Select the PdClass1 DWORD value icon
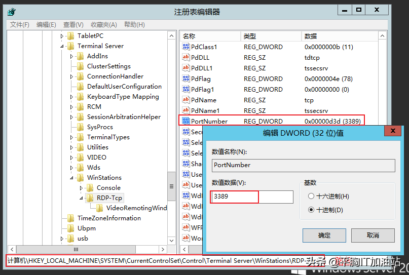Viewport: 409px width, 275px height. tap(185, 47)
